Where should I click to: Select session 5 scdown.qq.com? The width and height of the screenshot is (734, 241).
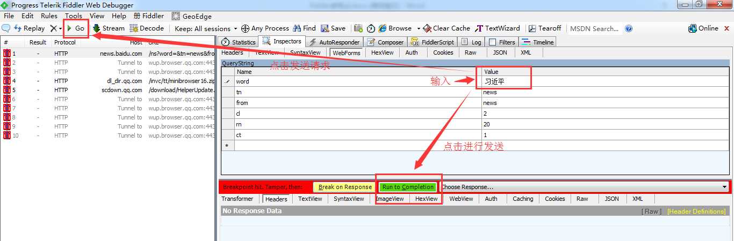[x=107, y=90]
